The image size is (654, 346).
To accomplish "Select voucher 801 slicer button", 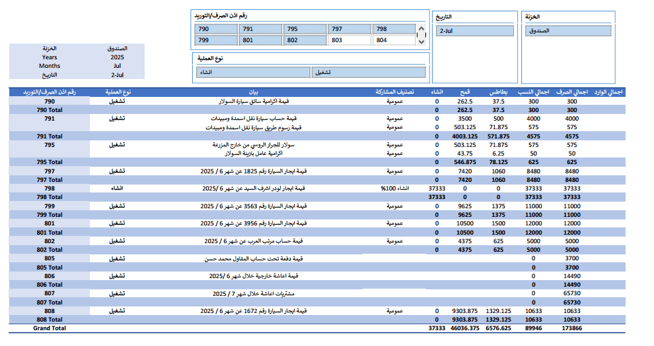I will click(x=261, y=40).
